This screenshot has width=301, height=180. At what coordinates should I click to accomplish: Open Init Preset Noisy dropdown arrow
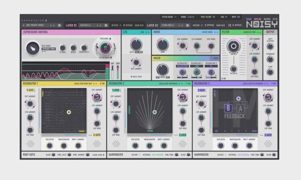coord(24,25)
